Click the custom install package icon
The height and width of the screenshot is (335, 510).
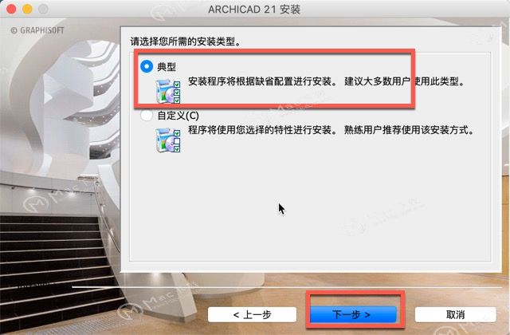click(x=168, y=140)
